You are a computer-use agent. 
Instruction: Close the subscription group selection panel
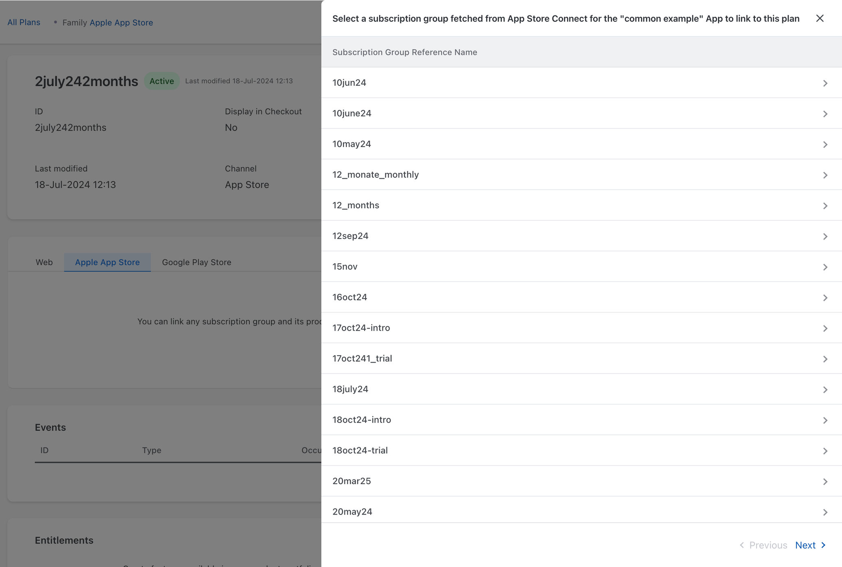[x=820, y=18]
